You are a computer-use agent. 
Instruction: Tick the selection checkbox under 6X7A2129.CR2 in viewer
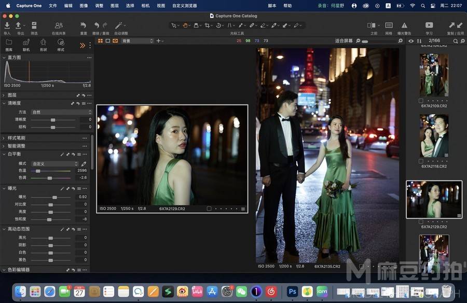[209, 209]
